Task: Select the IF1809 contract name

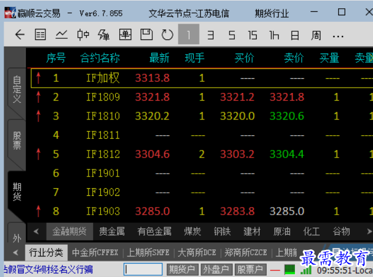Action: (x=103, y=97)
